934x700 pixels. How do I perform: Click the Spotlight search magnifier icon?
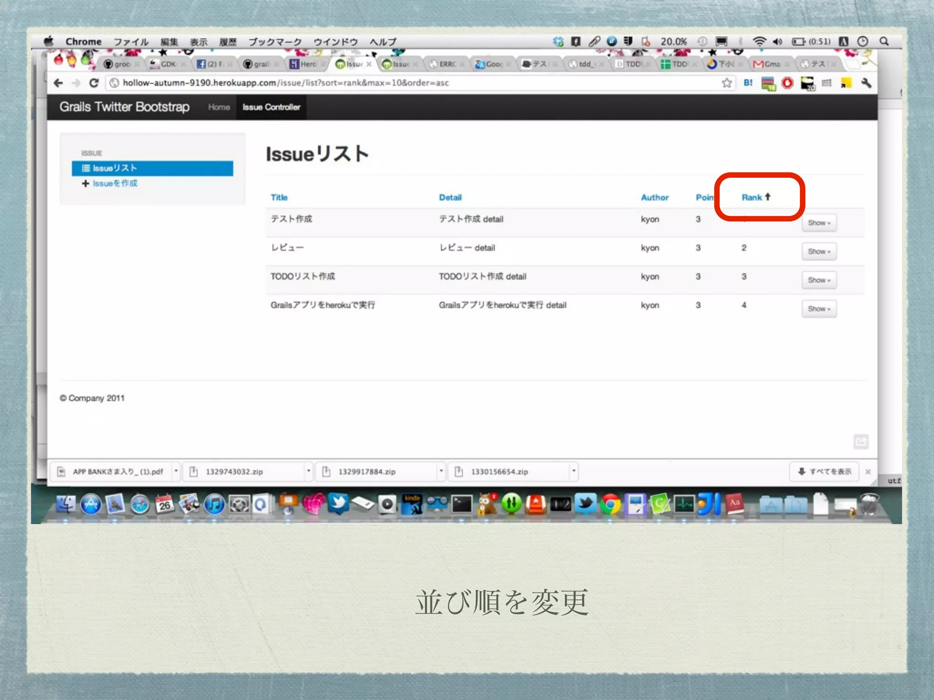point(884,41)
